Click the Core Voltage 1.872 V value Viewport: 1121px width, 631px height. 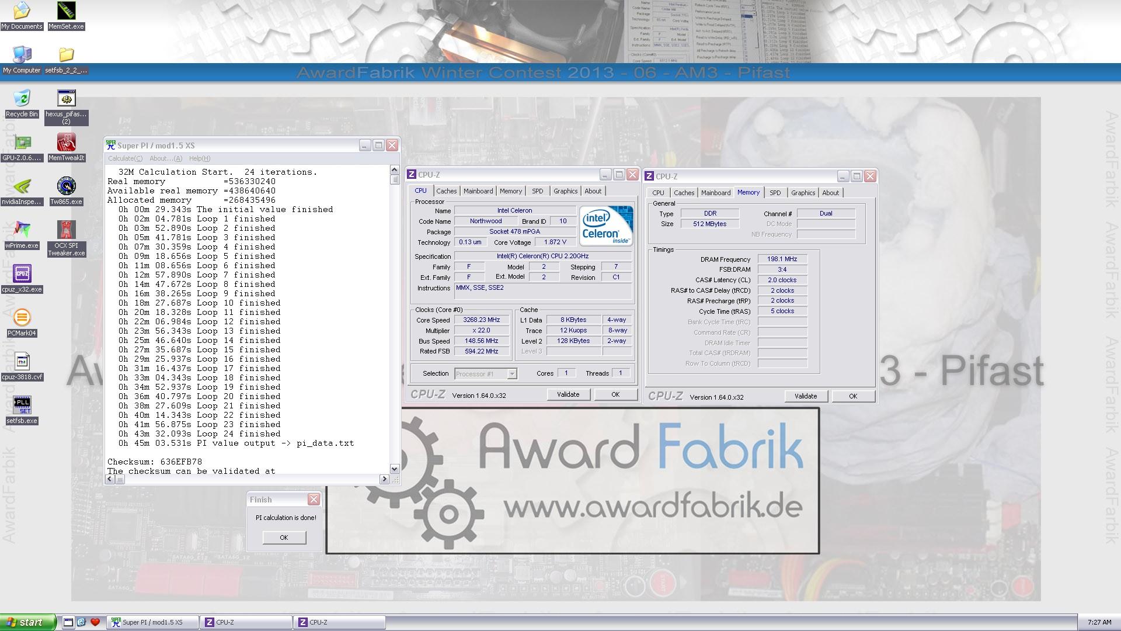pos(555,242)
